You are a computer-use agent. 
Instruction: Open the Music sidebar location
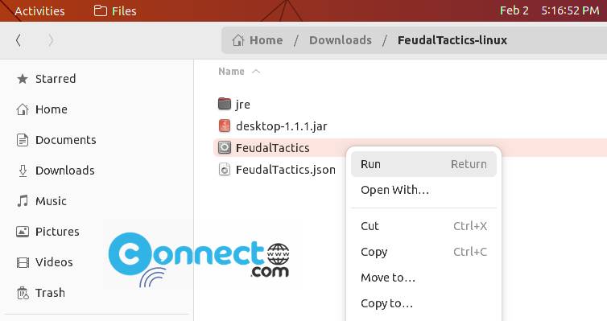pyautogui.click(x=42, y=201)
